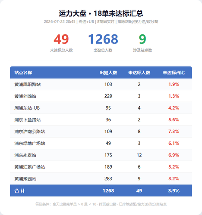
Task: Click the 8商圈实时 subtitle segment
Action: click(x=106, y=21)
